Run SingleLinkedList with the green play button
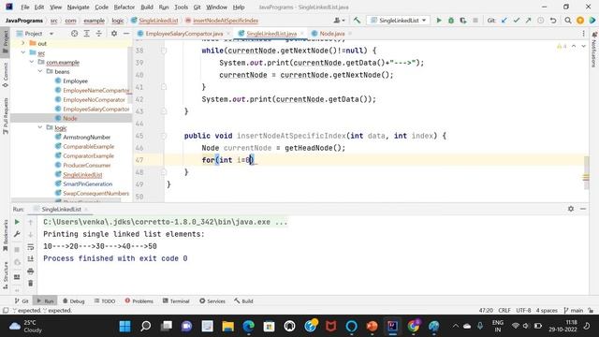 (x=439, y=21)
